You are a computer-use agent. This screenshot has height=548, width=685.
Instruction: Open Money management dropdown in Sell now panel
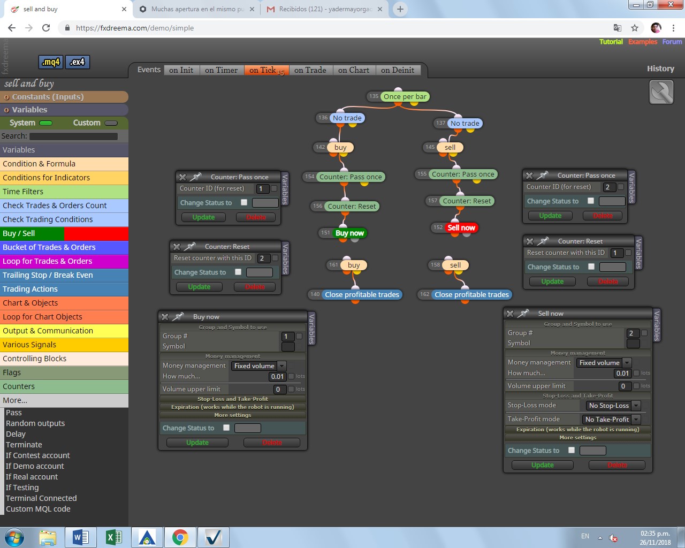point(604,363)
